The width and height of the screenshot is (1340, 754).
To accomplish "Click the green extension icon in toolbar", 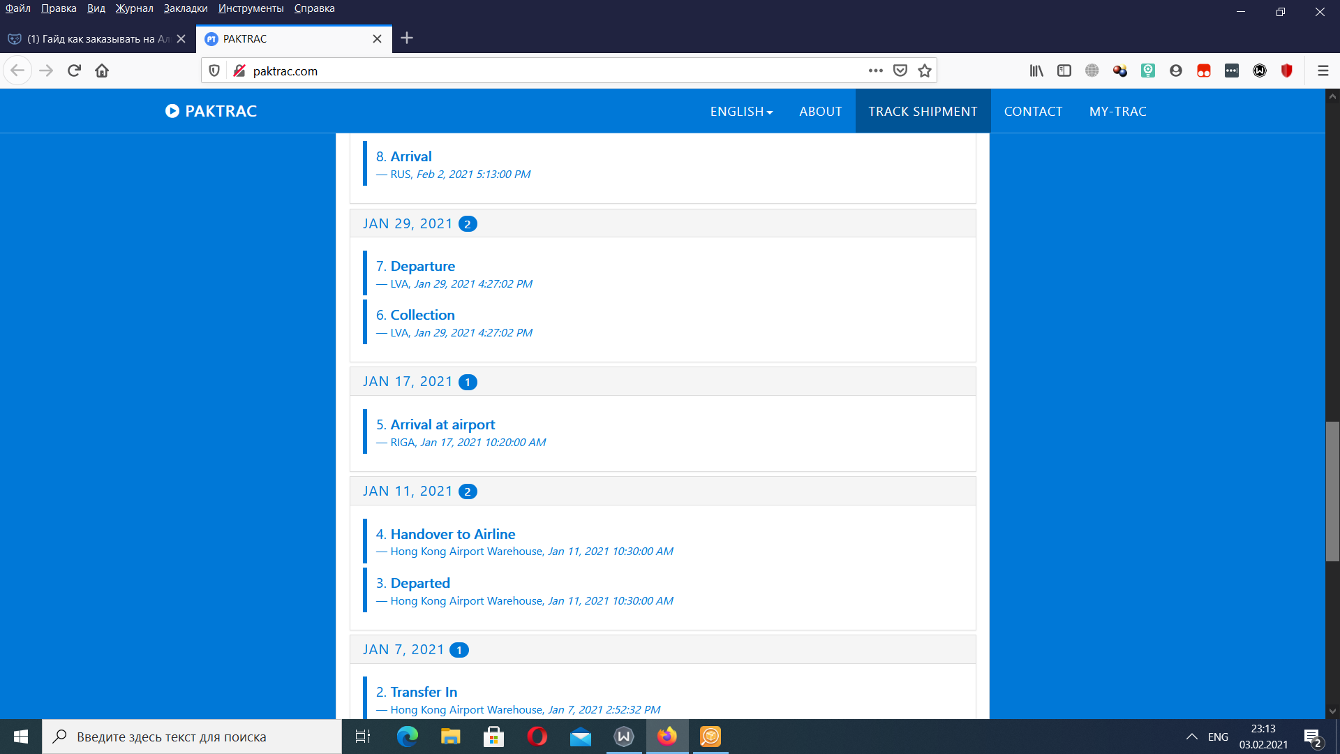I will 1148,71.
